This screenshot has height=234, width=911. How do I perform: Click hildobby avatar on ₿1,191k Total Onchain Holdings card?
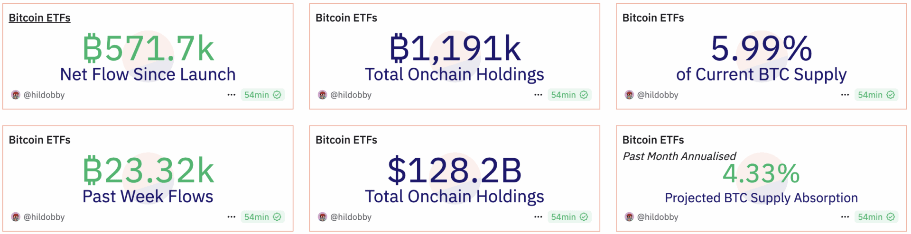point(323,95)
